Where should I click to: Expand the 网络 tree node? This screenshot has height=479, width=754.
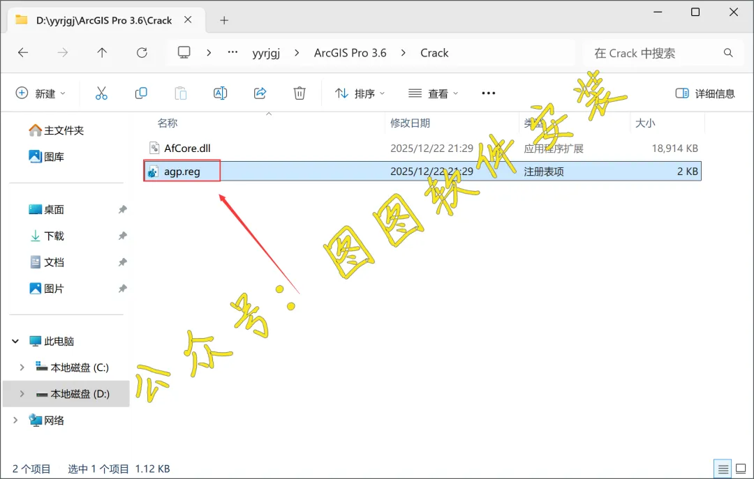[15, 420]
